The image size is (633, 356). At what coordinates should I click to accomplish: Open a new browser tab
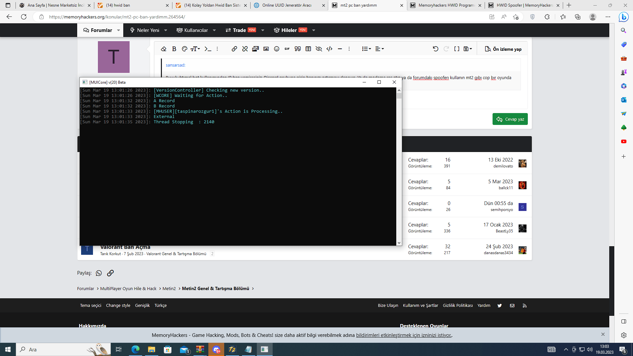click(x=569, y=5)
